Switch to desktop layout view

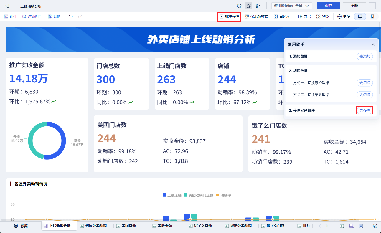coord(360,16)
